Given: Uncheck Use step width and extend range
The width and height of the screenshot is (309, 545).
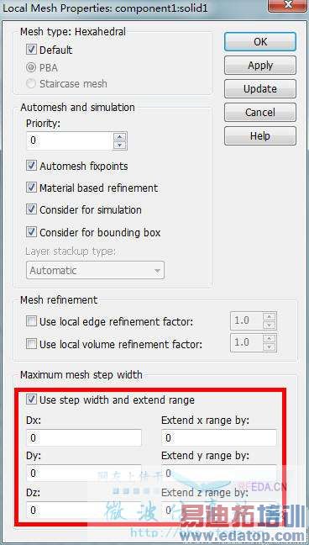Looking at the screenshot, I should pos(31,399).
